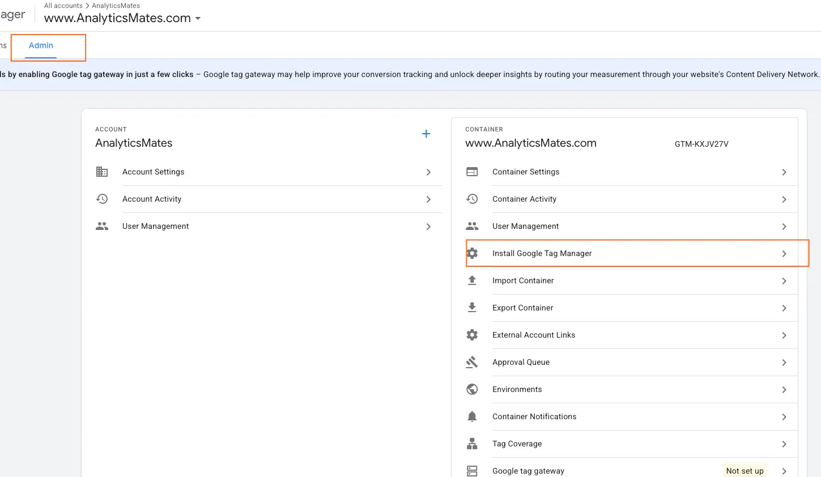Open Export Container
This screenshot has width=821, height=477.
(x=631, y=308)
